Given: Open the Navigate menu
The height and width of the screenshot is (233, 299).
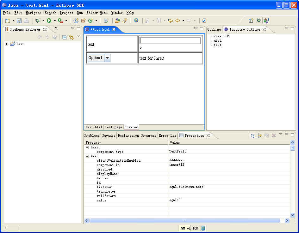Looking at the screenshot, I should (33, 13).
